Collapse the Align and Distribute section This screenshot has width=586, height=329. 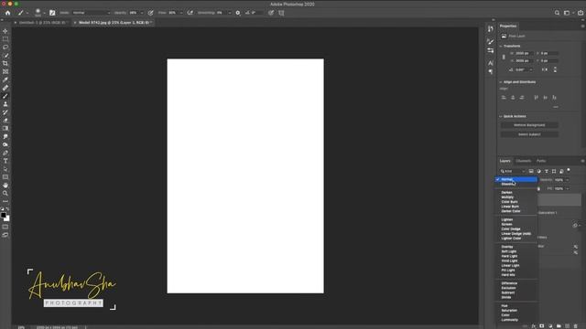[501, 82]
